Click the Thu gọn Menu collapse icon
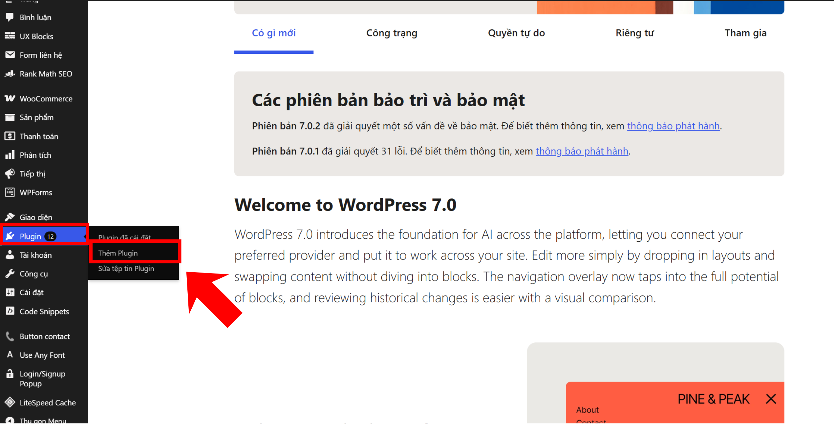Viewport: 834px width, 427px height. tap(10, 421)
